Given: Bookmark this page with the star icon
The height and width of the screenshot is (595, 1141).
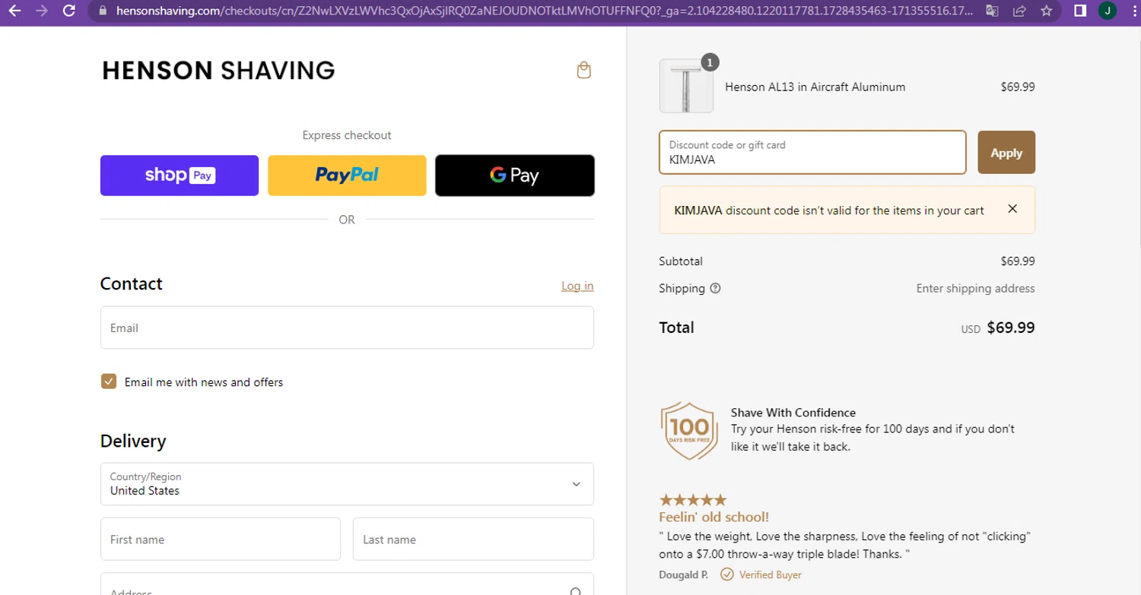Looking at the screenshot, I should tap(1047, 11).
